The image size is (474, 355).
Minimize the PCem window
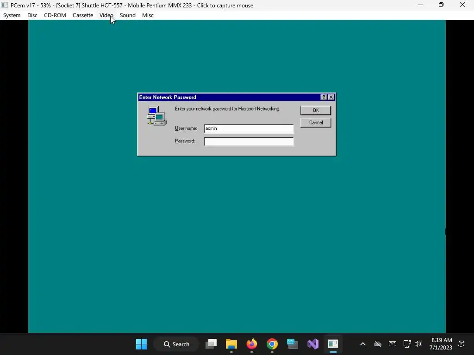tap(420, 5)
